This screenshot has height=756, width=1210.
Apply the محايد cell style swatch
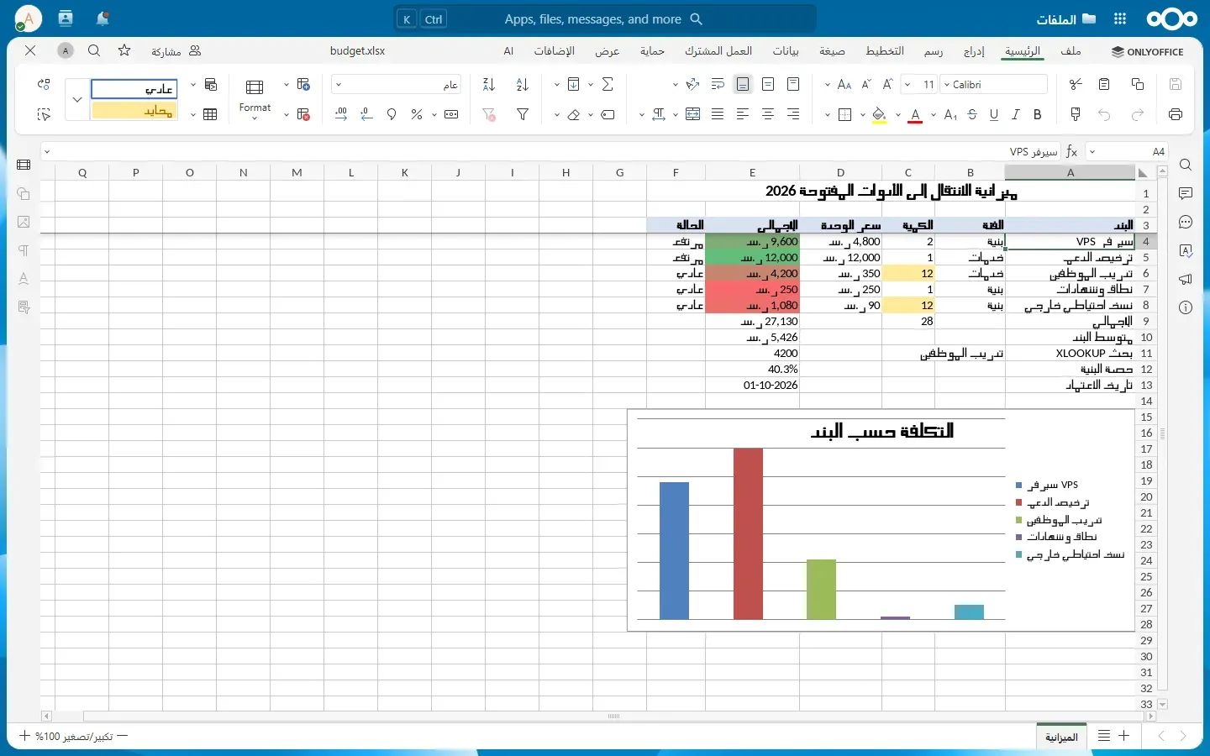point(134,110)
